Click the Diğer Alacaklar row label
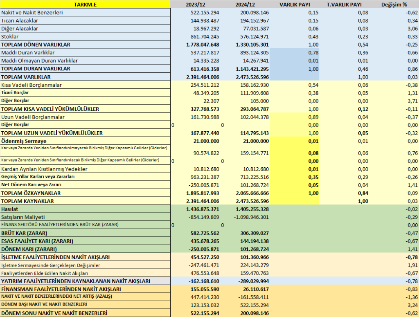This screenshot has width=419, height=317. point(20,29)
